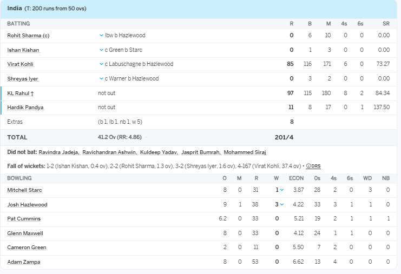
Task: Go to Hardik Pandya's profile
Action: click(25, 108)
